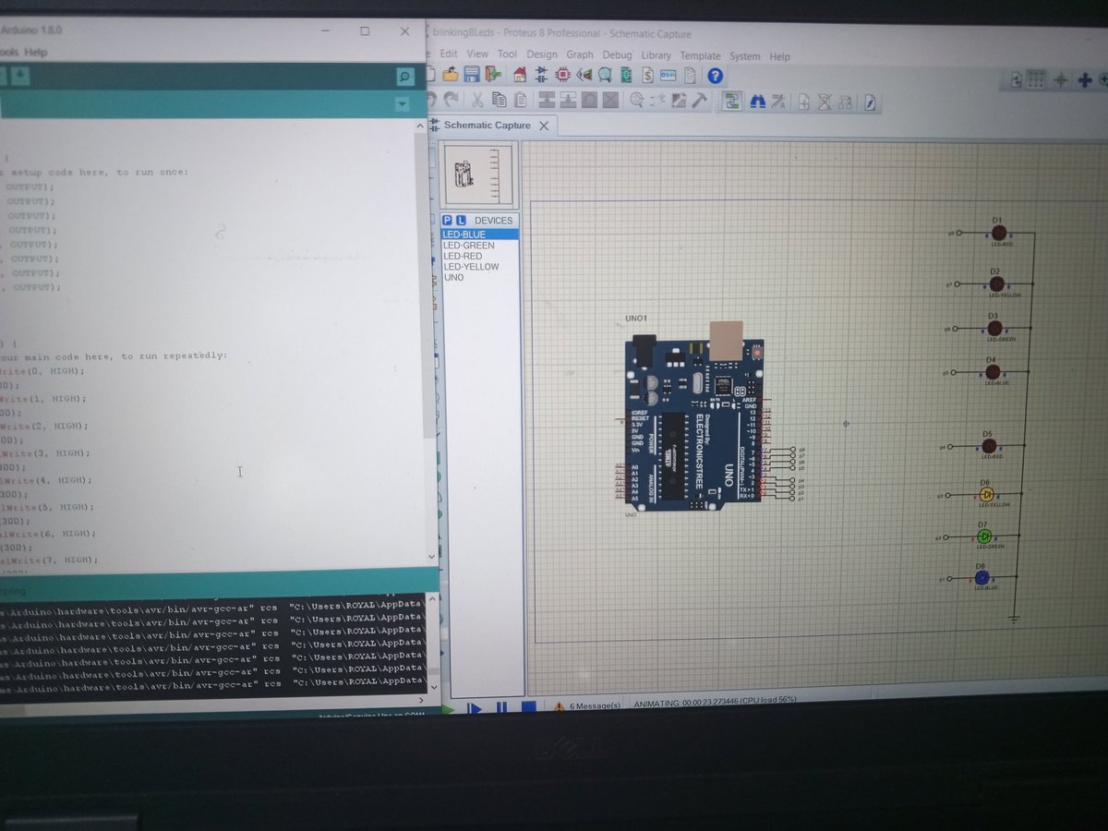Run the Electrical Rules Check icon

[x=870, y=102]
